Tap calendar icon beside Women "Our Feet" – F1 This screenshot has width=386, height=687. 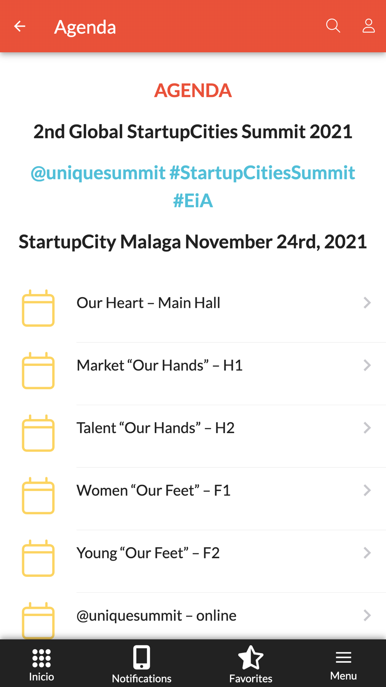tap(38, 496)
